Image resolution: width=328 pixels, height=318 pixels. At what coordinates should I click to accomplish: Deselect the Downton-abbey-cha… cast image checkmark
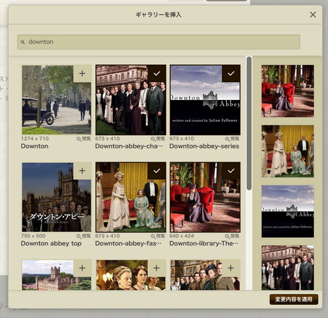(157, 74)
